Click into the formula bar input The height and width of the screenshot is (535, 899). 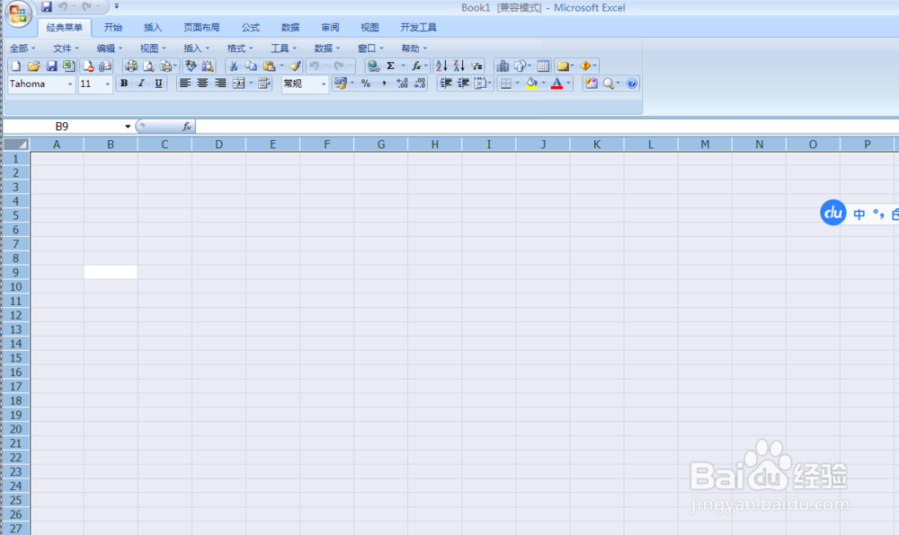547,127
